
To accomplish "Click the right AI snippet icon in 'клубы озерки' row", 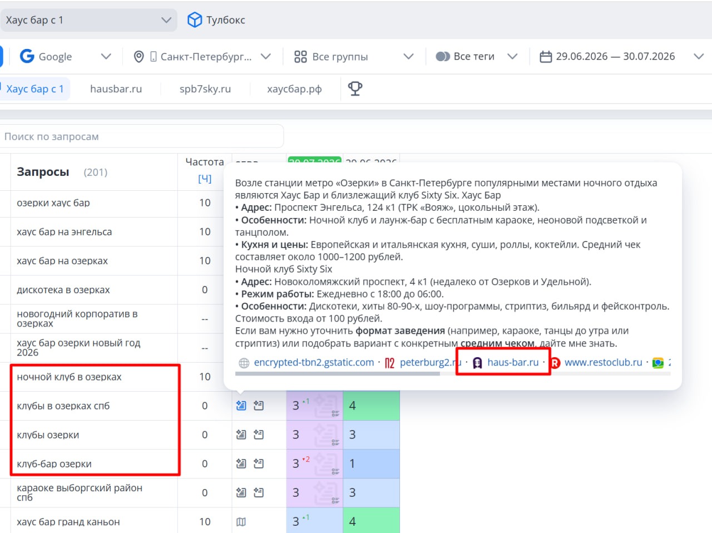I will click(x=259, y=435).
